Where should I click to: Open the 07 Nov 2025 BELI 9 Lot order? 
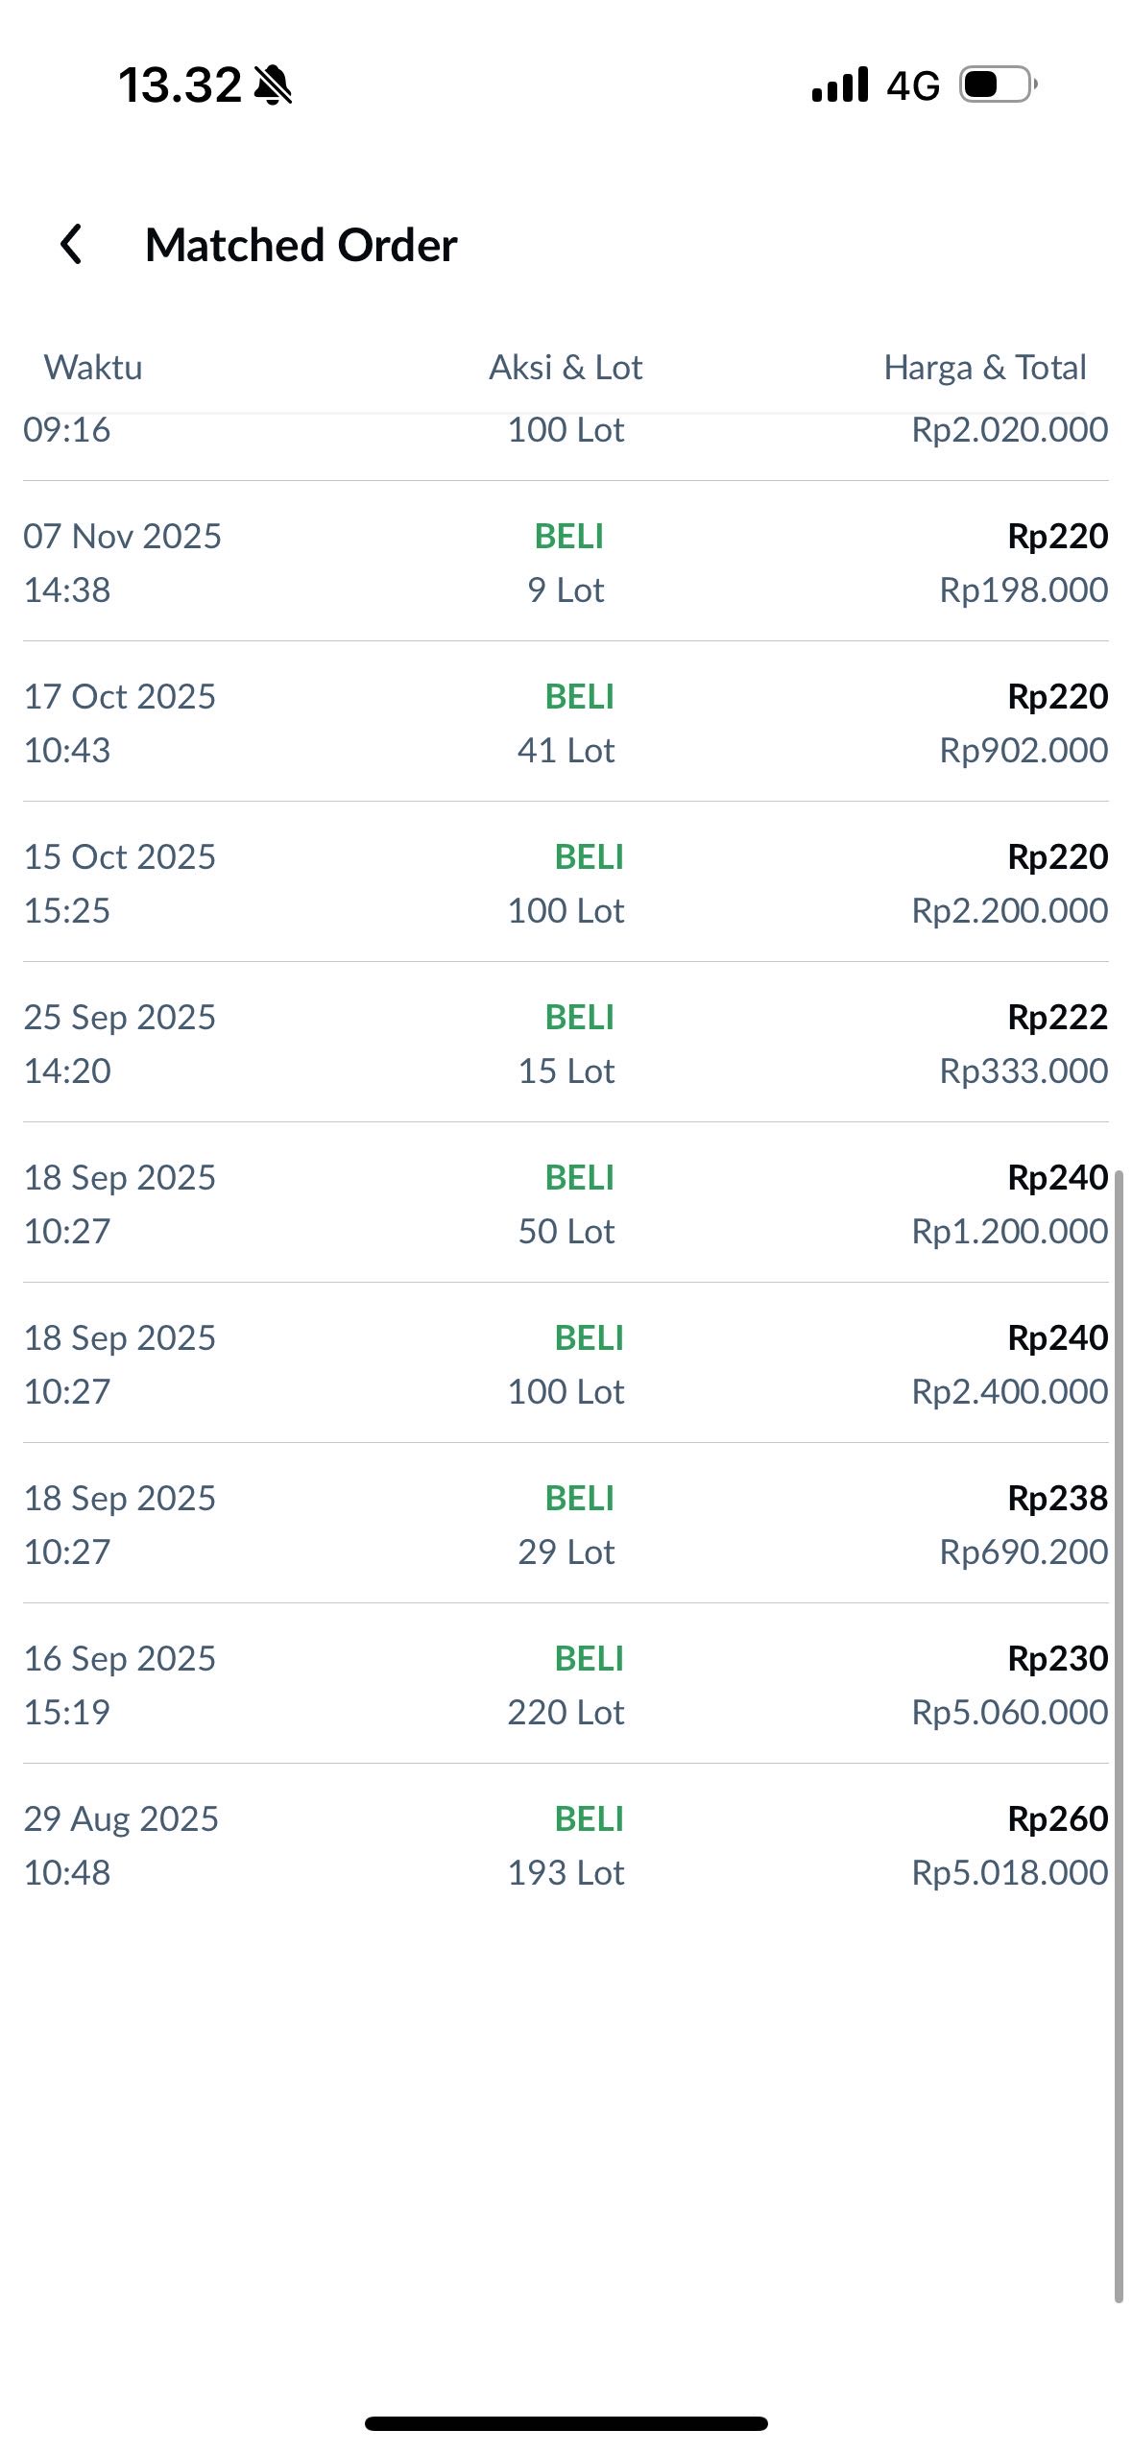pos(566,563)
